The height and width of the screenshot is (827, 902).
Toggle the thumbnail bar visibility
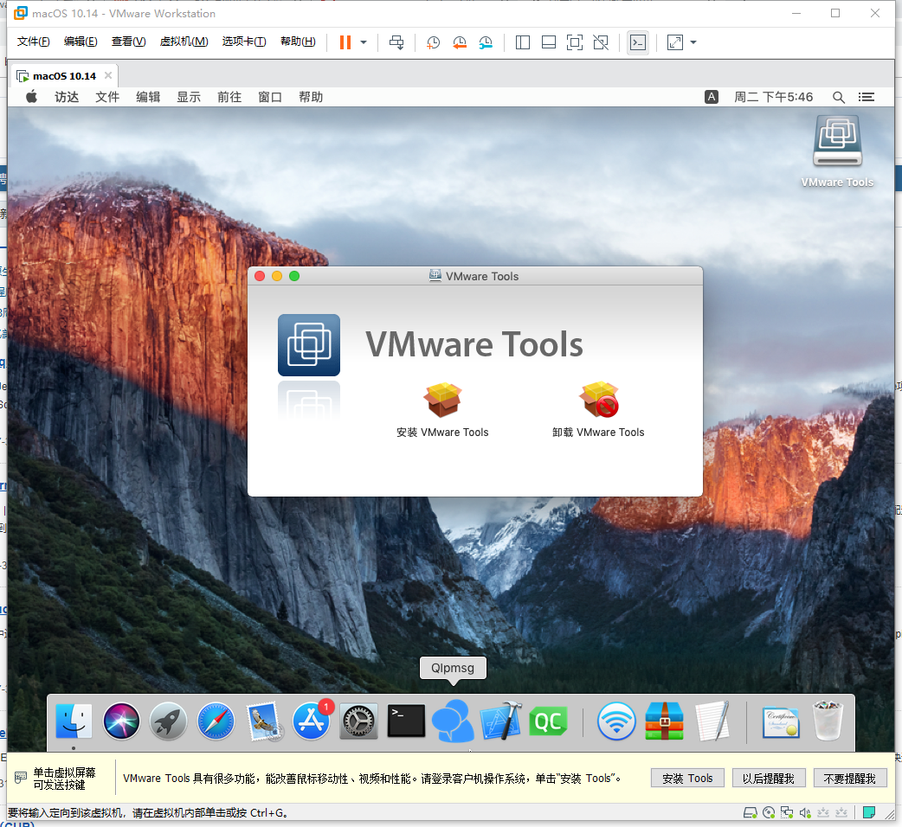(x=548, y=42)
